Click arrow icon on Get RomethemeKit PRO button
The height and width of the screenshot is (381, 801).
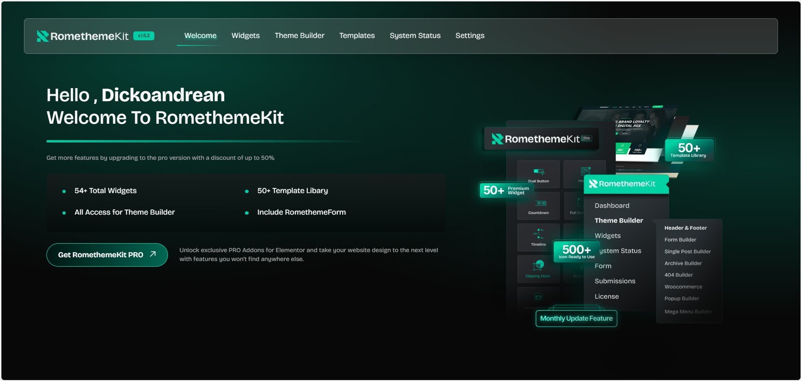[153, 254]
